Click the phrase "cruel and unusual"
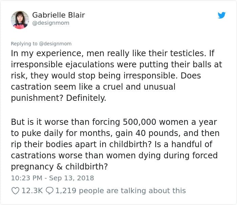 [139, 87]
